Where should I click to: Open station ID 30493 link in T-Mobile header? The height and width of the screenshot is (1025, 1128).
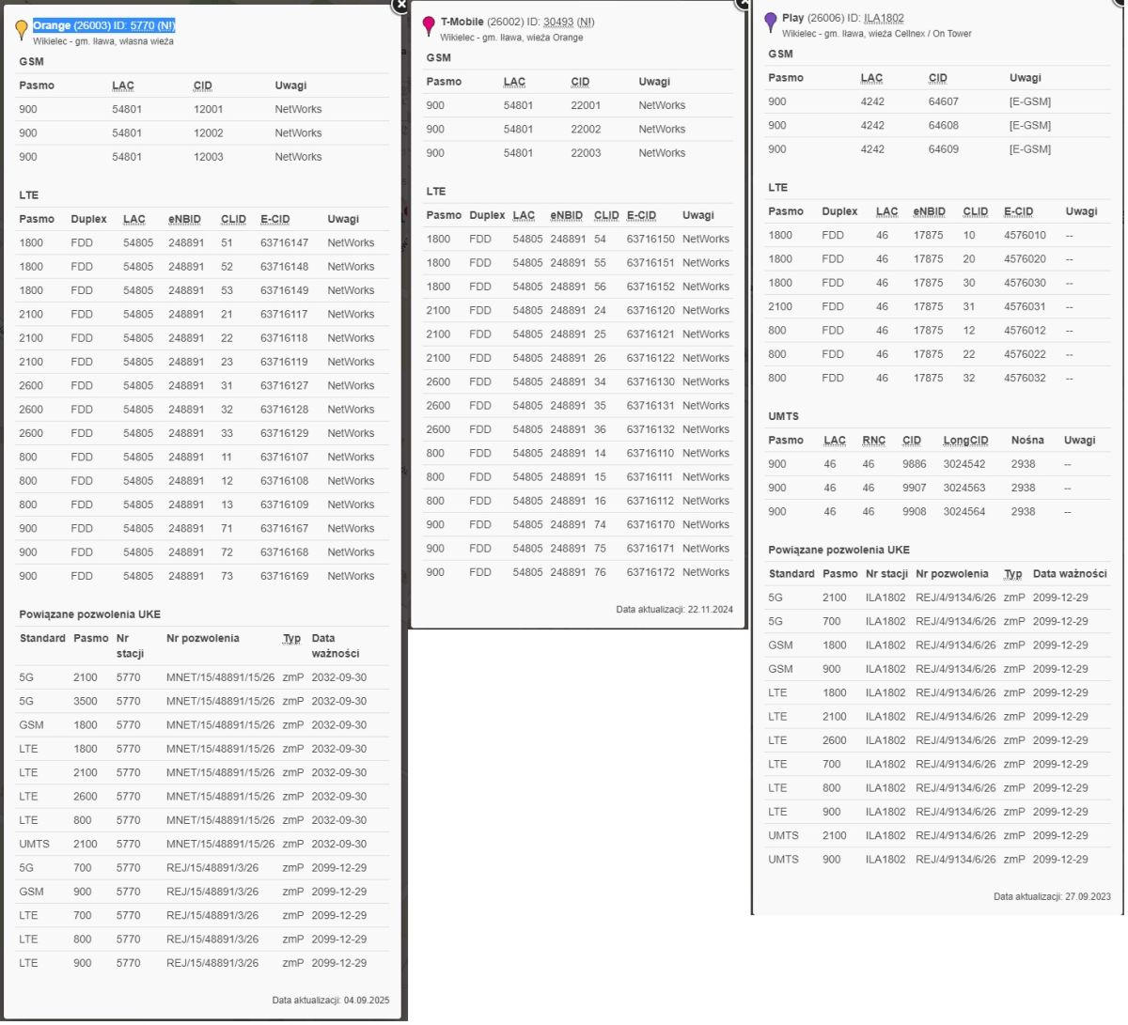[x=558, y=23]
